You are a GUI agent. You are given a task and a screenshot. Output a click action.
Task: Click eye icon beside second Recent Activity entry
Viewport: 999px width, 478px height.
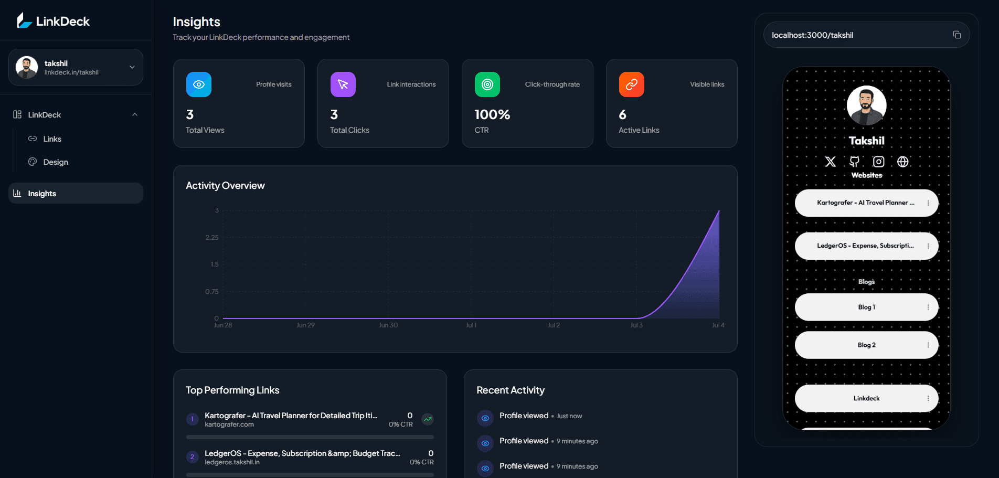tap(485, 443)
